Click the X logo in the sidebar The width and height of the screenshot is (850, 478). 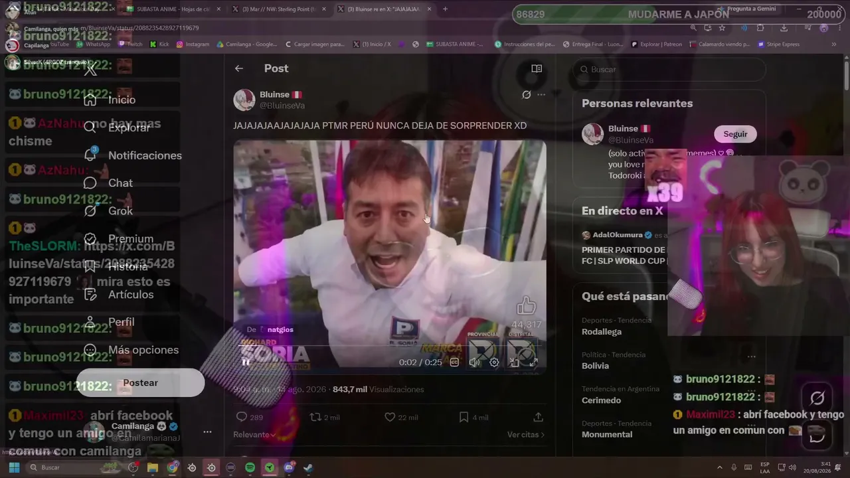click(x=91, y=70)
